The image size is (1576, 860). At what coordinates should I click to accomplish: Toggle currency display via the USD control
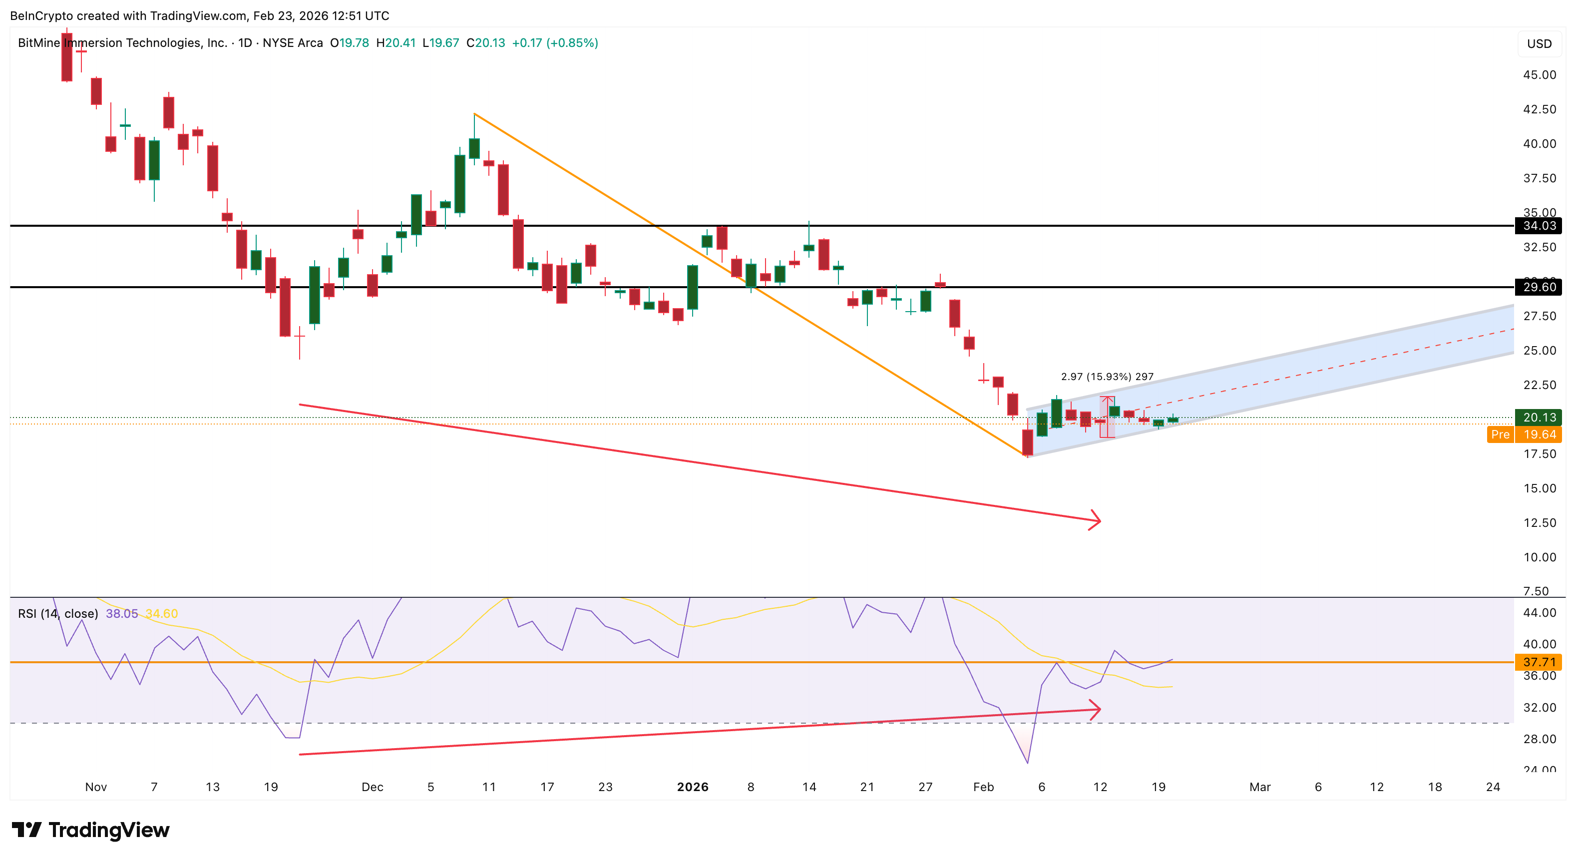click(1541, 43)
